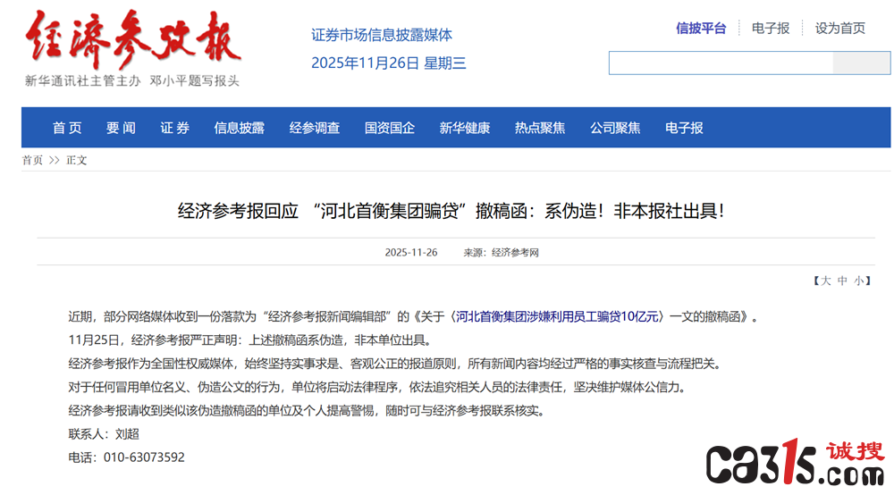The image size is (894, 495).
Task: Focus the search input field
Action: click(x=721, y=63)
